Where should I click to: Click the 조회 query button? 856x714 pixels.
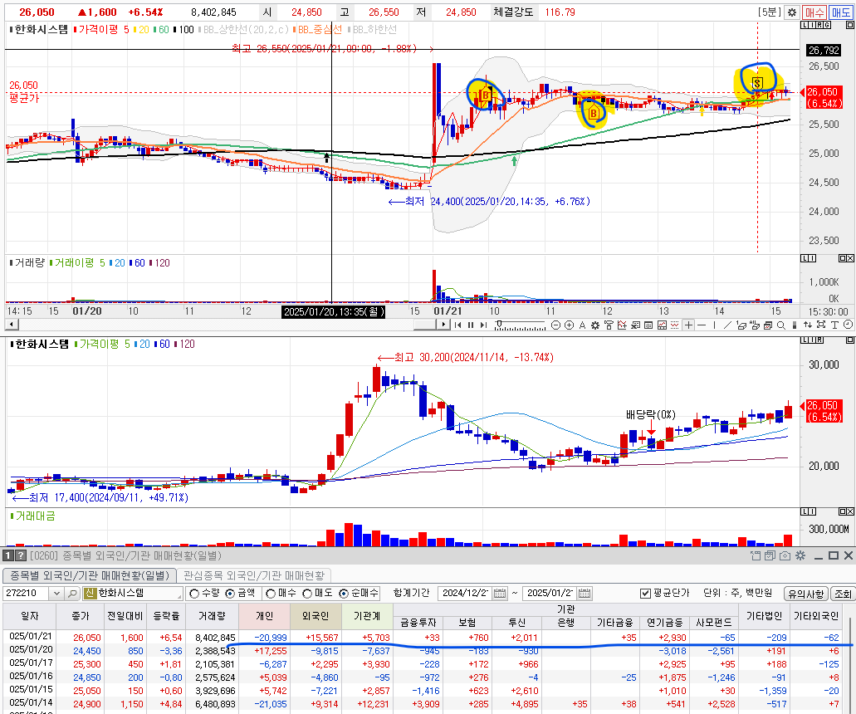click(843, 594)
